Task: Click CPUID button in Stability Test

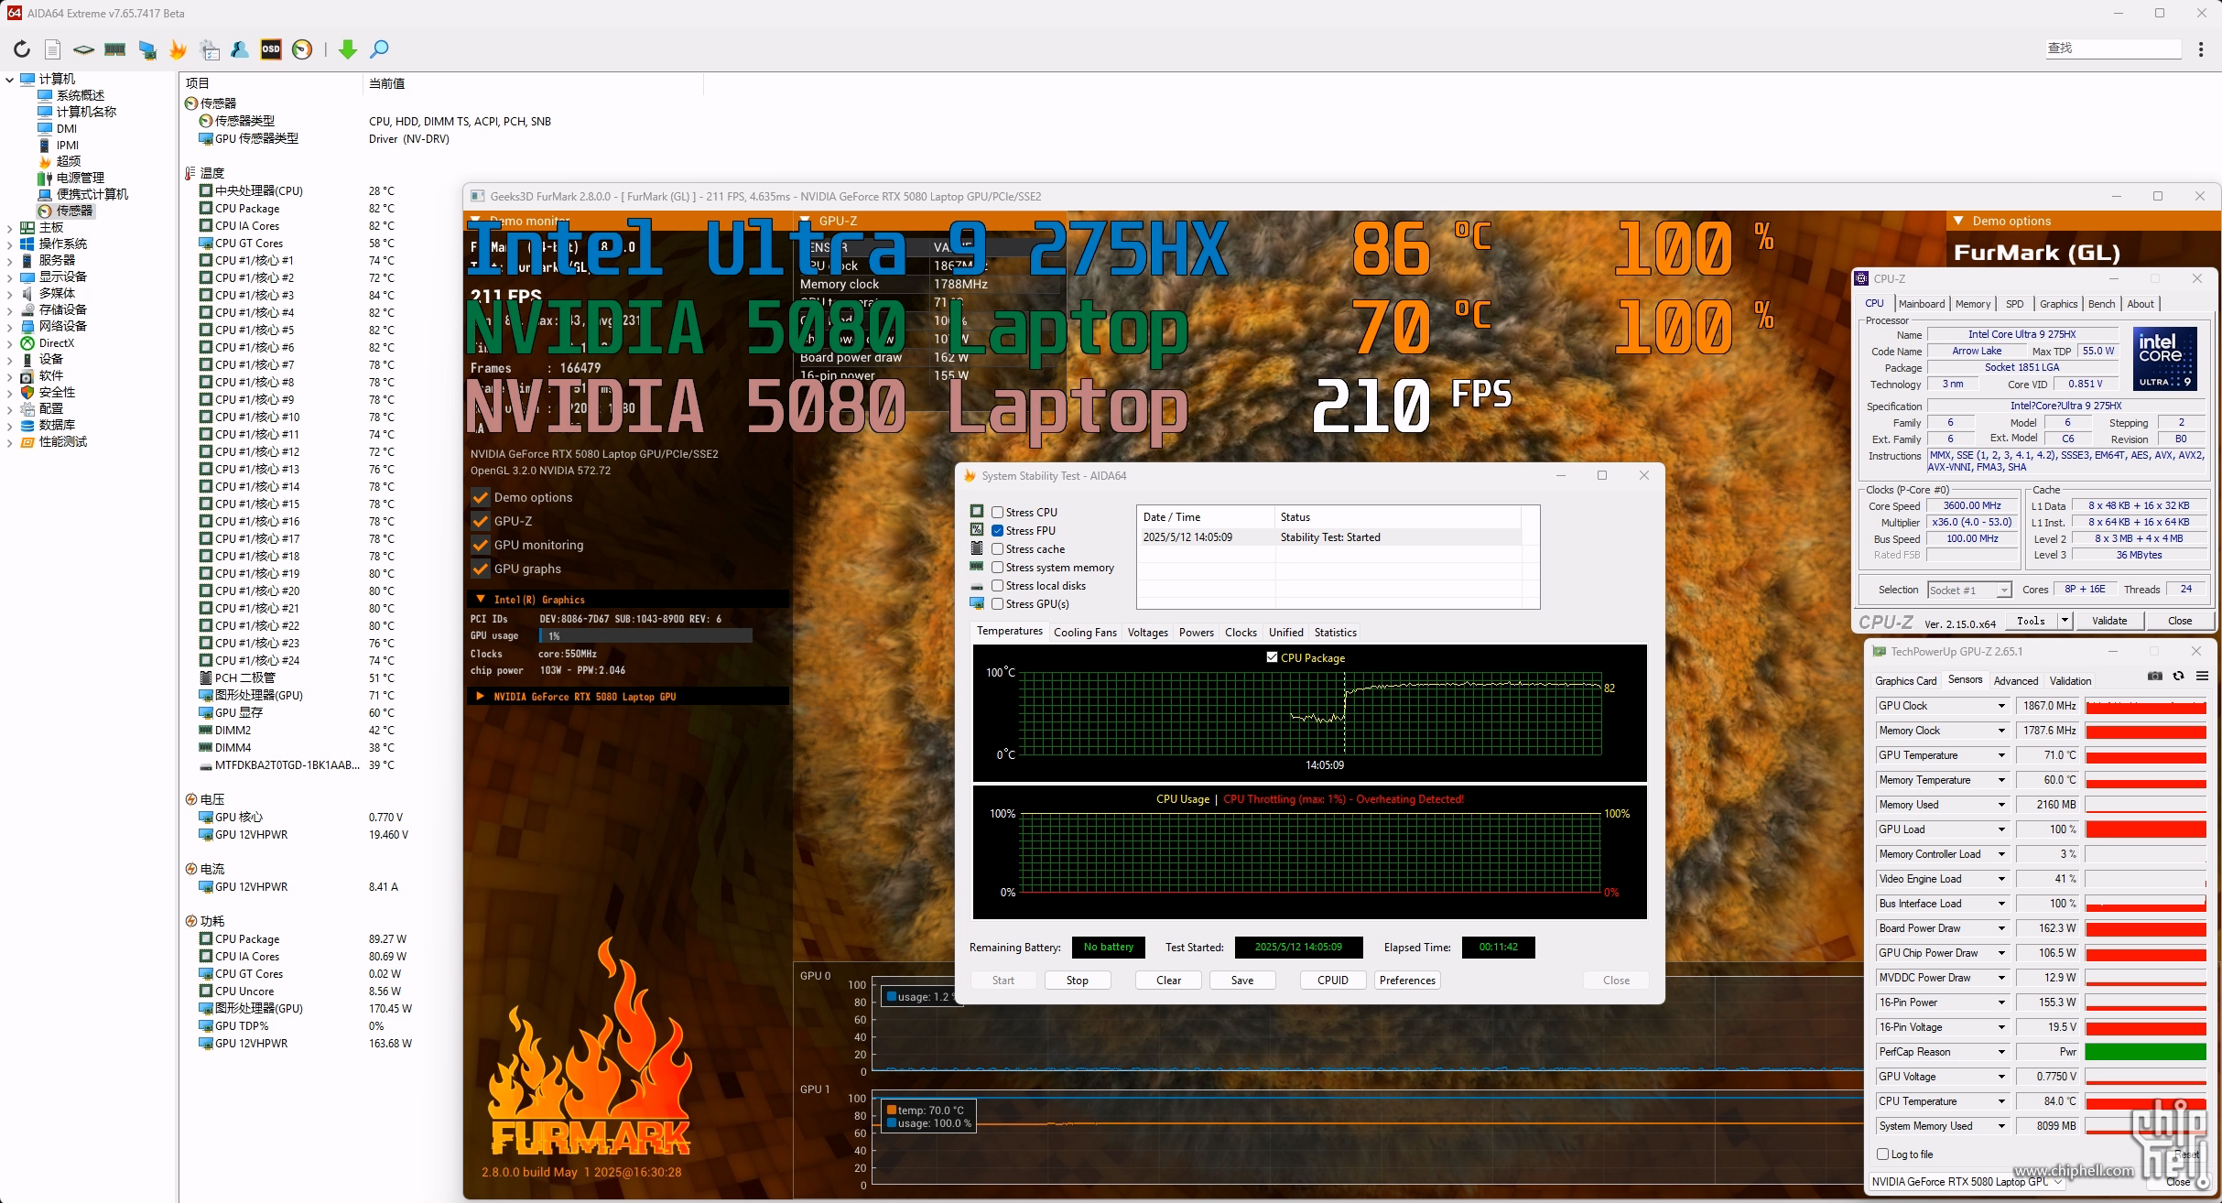Action: point(1333,981)
